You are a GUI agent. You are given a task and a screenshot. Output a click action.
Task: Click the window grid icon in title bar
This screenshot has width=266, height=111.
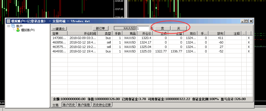pos(8,21)
